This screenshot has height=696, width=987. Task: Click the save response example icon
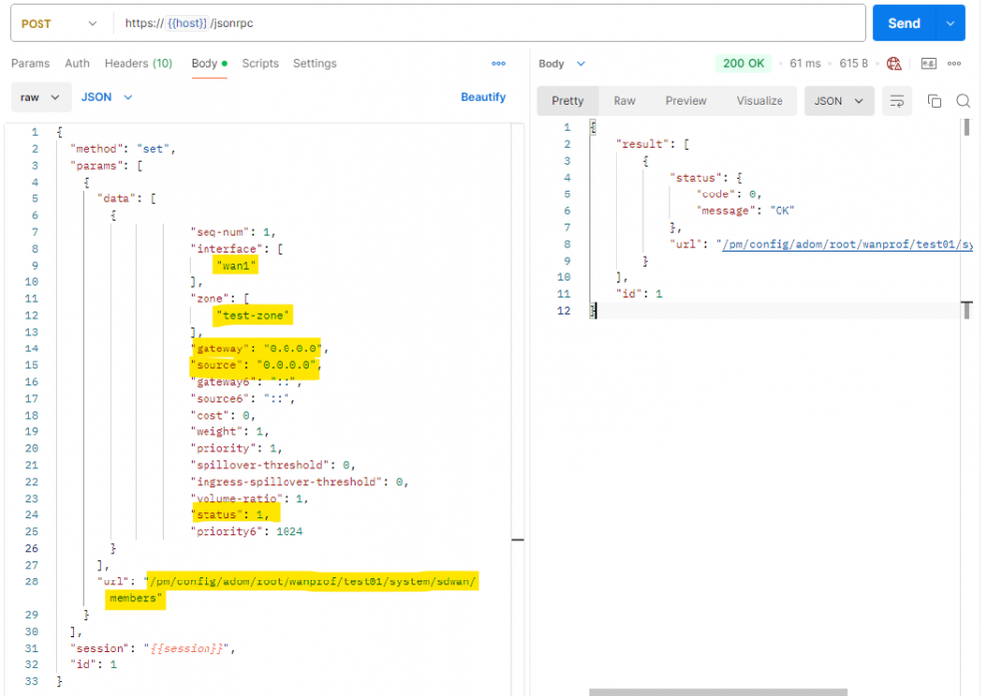coord(928,64)
